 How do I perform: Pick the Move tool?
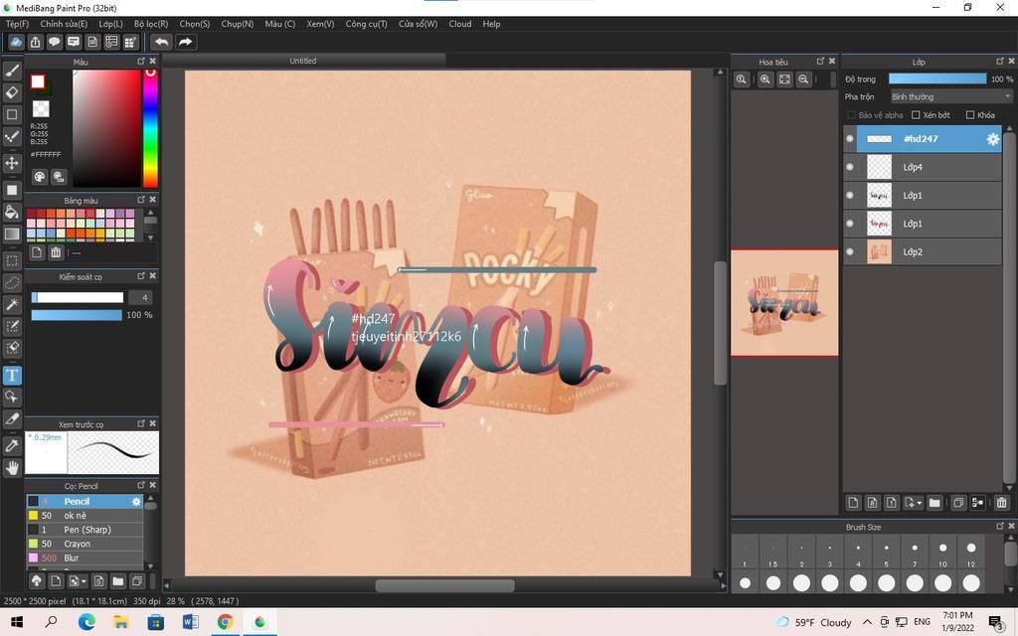pyautogui.click(x=12, y=162)
